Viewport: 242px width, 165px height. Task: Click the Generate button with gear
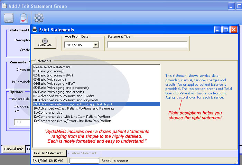pyautogui.click(x=45, y=42)
